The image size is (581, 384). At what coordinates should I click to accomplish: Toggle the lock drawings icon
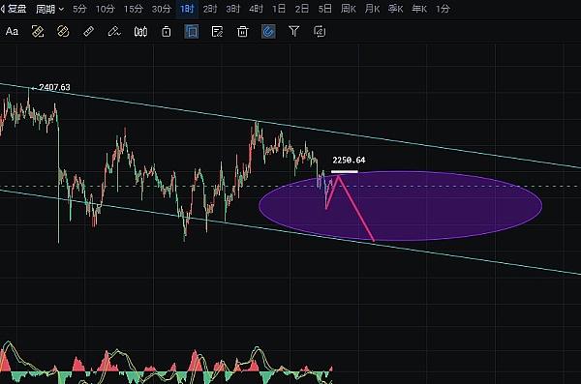167,32
